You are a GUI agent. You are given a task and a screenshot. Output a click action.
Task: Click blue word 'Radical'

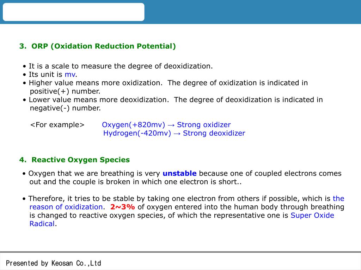coord(42,224)
